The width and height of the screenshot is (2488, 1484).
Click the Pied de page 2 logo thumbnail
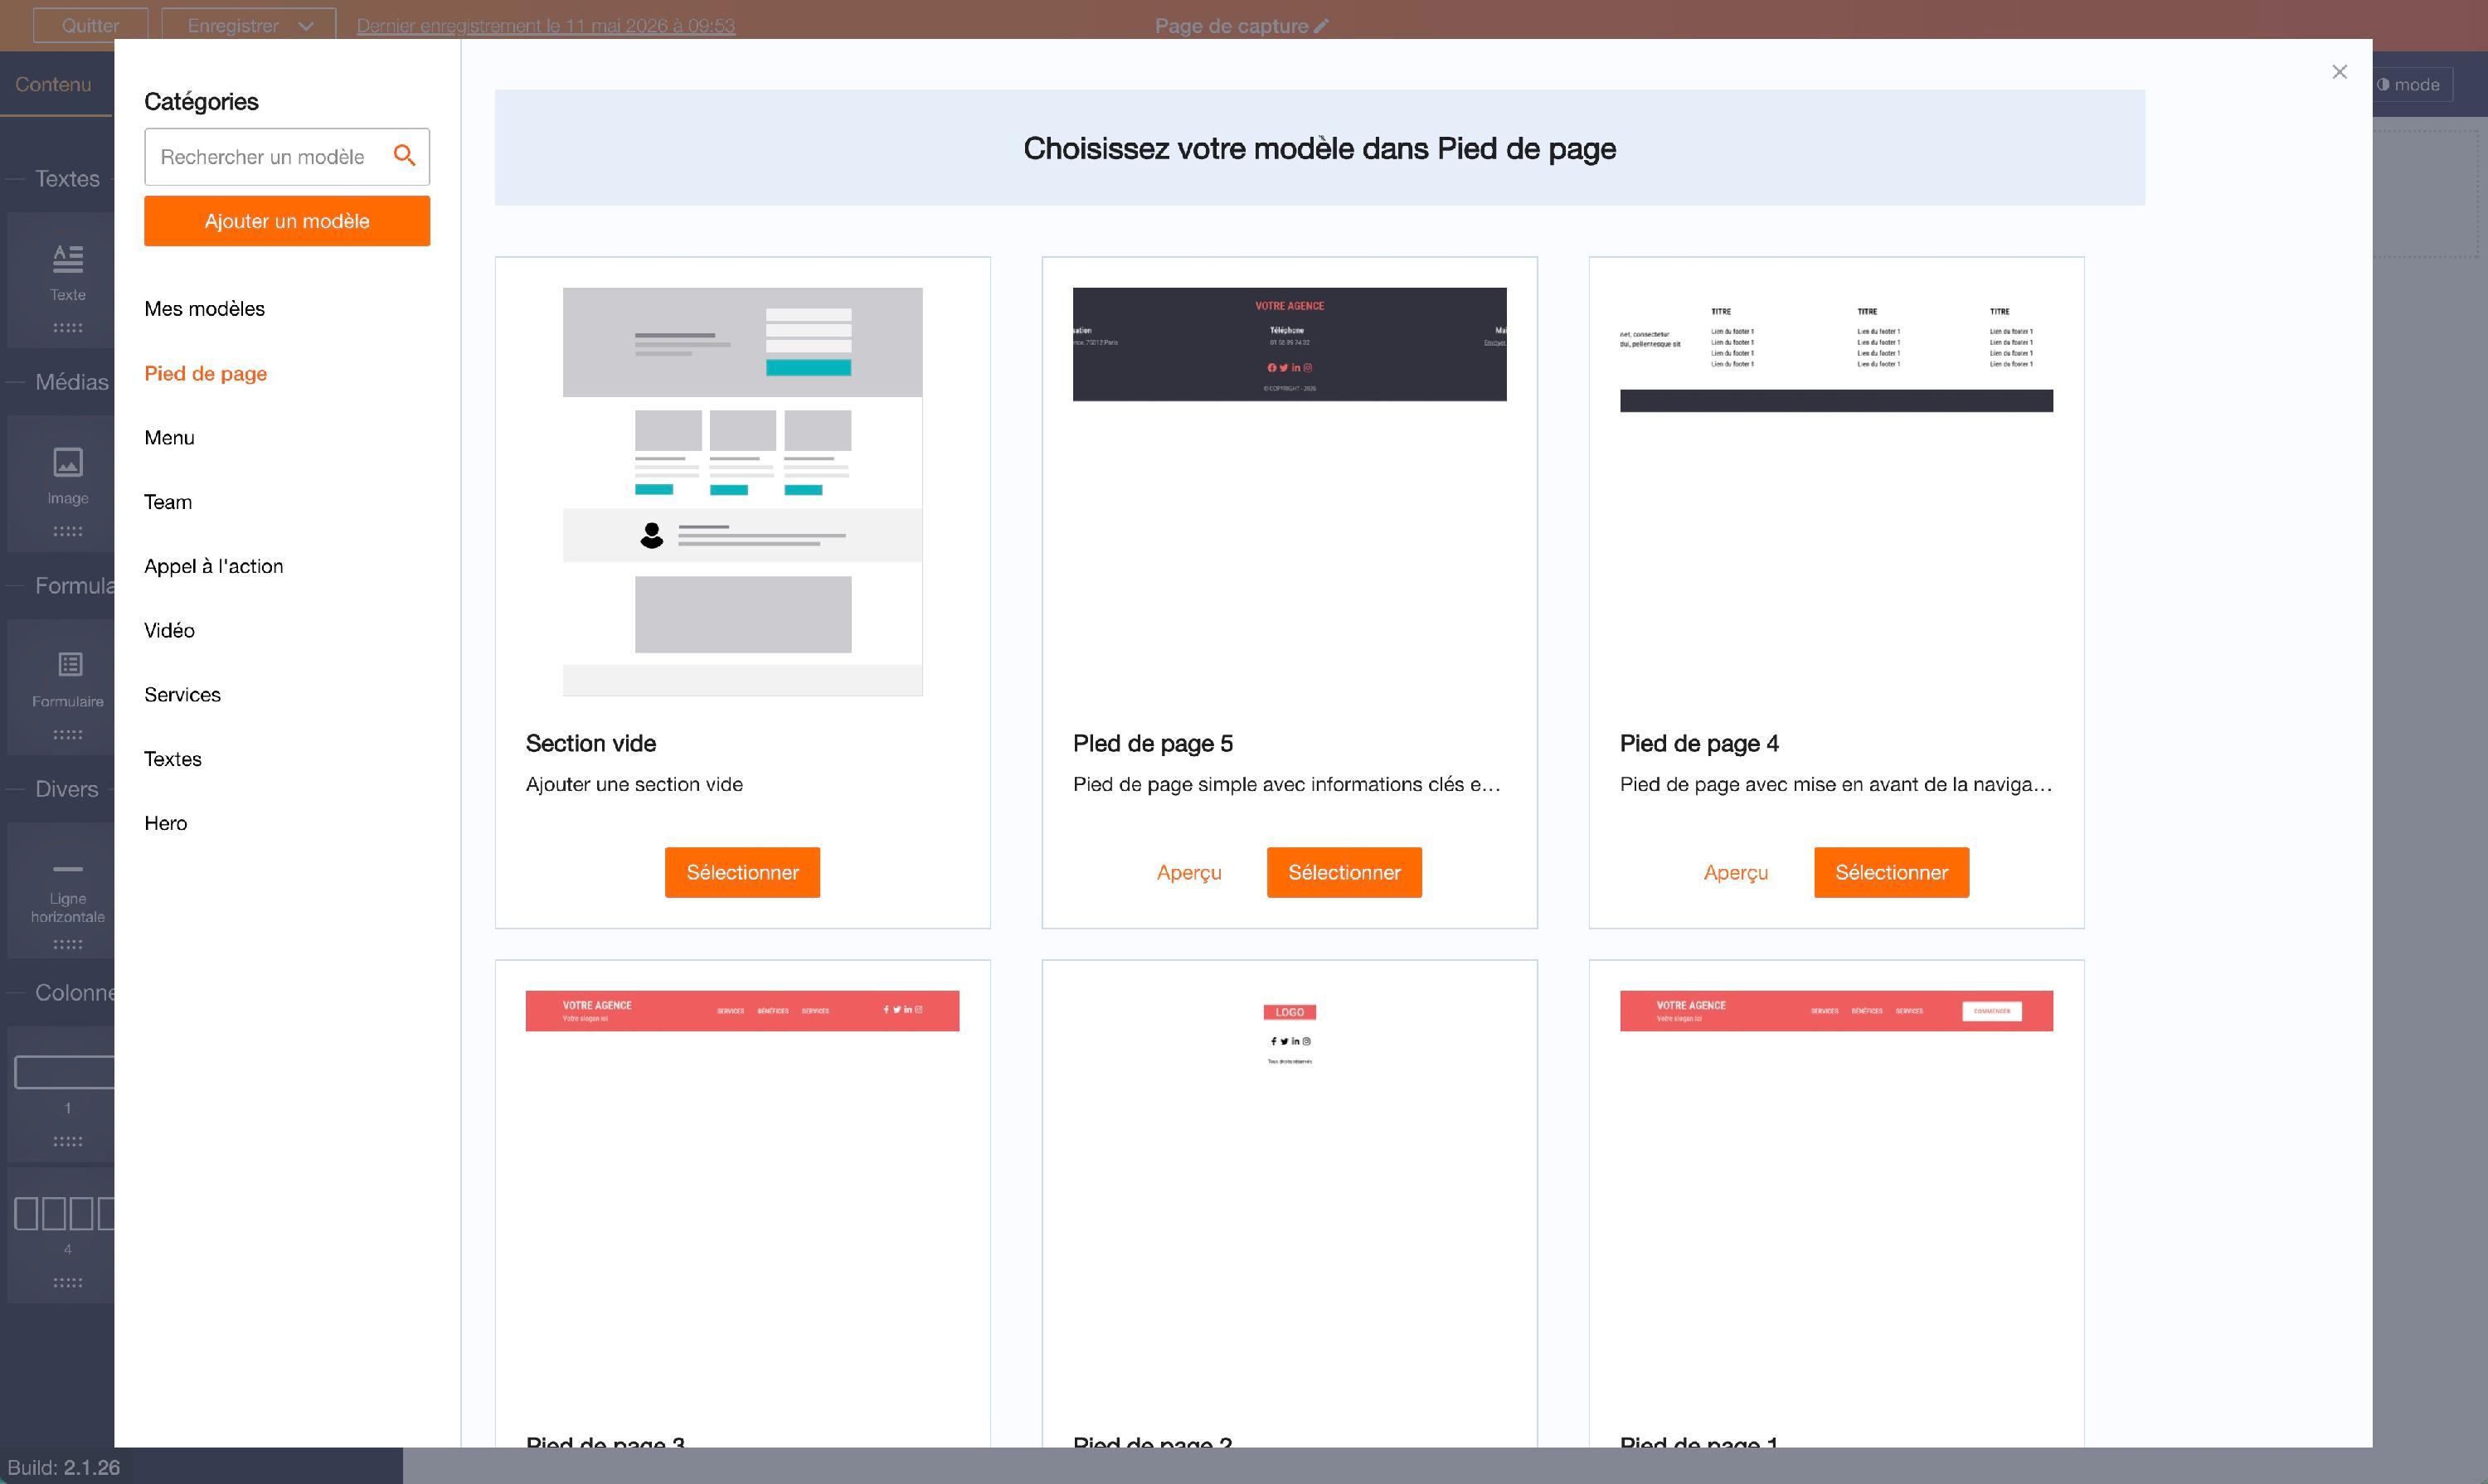[1290, 1034]
